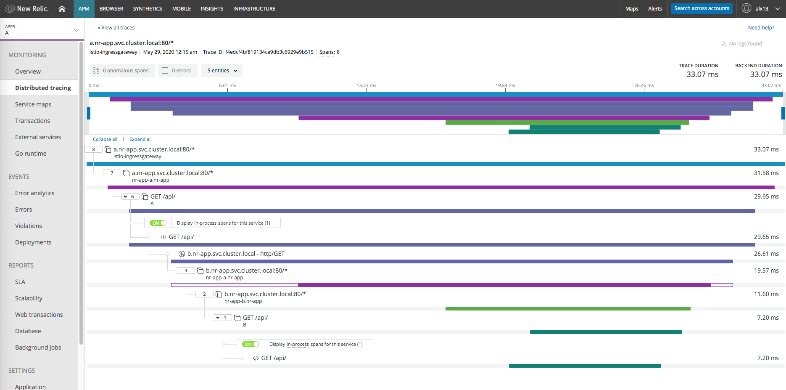This screenshot has width=786, height=390.
Task: Open Service maps in sidebar
Action: pyautogui.click(x=33, y=104)
